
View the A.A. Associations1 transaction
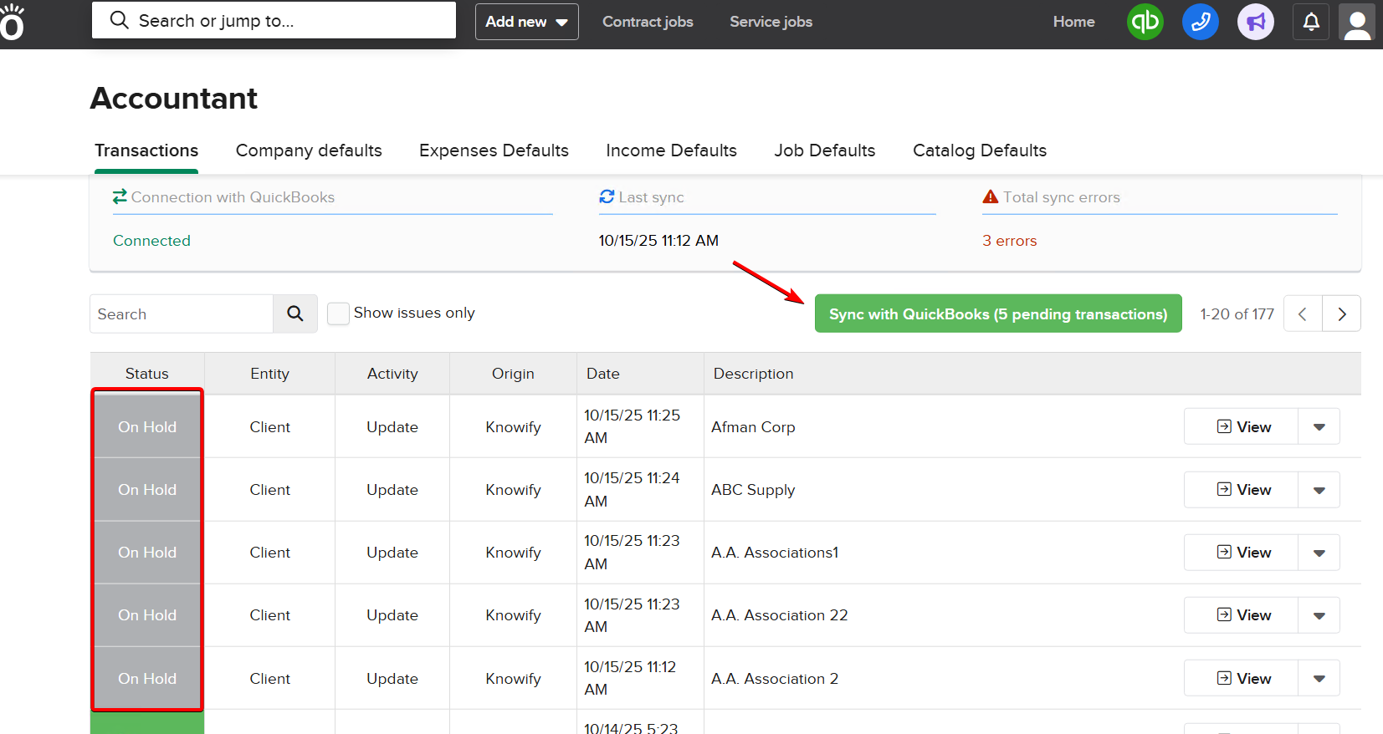pos(1242,553)
